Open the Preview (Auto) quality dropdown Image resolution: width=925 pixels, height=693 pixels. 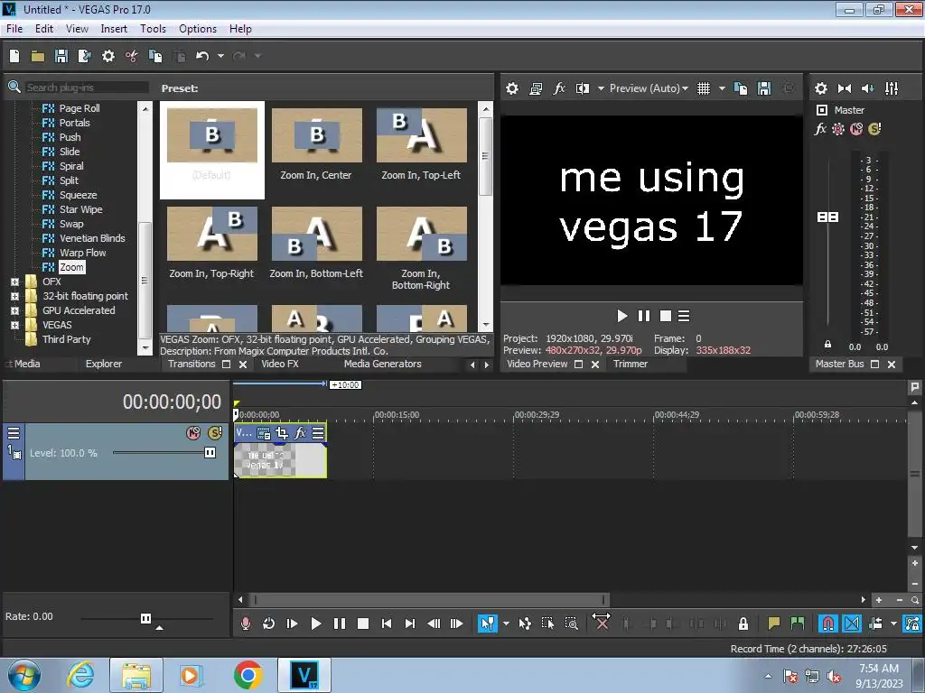click(x=649, y=88)
